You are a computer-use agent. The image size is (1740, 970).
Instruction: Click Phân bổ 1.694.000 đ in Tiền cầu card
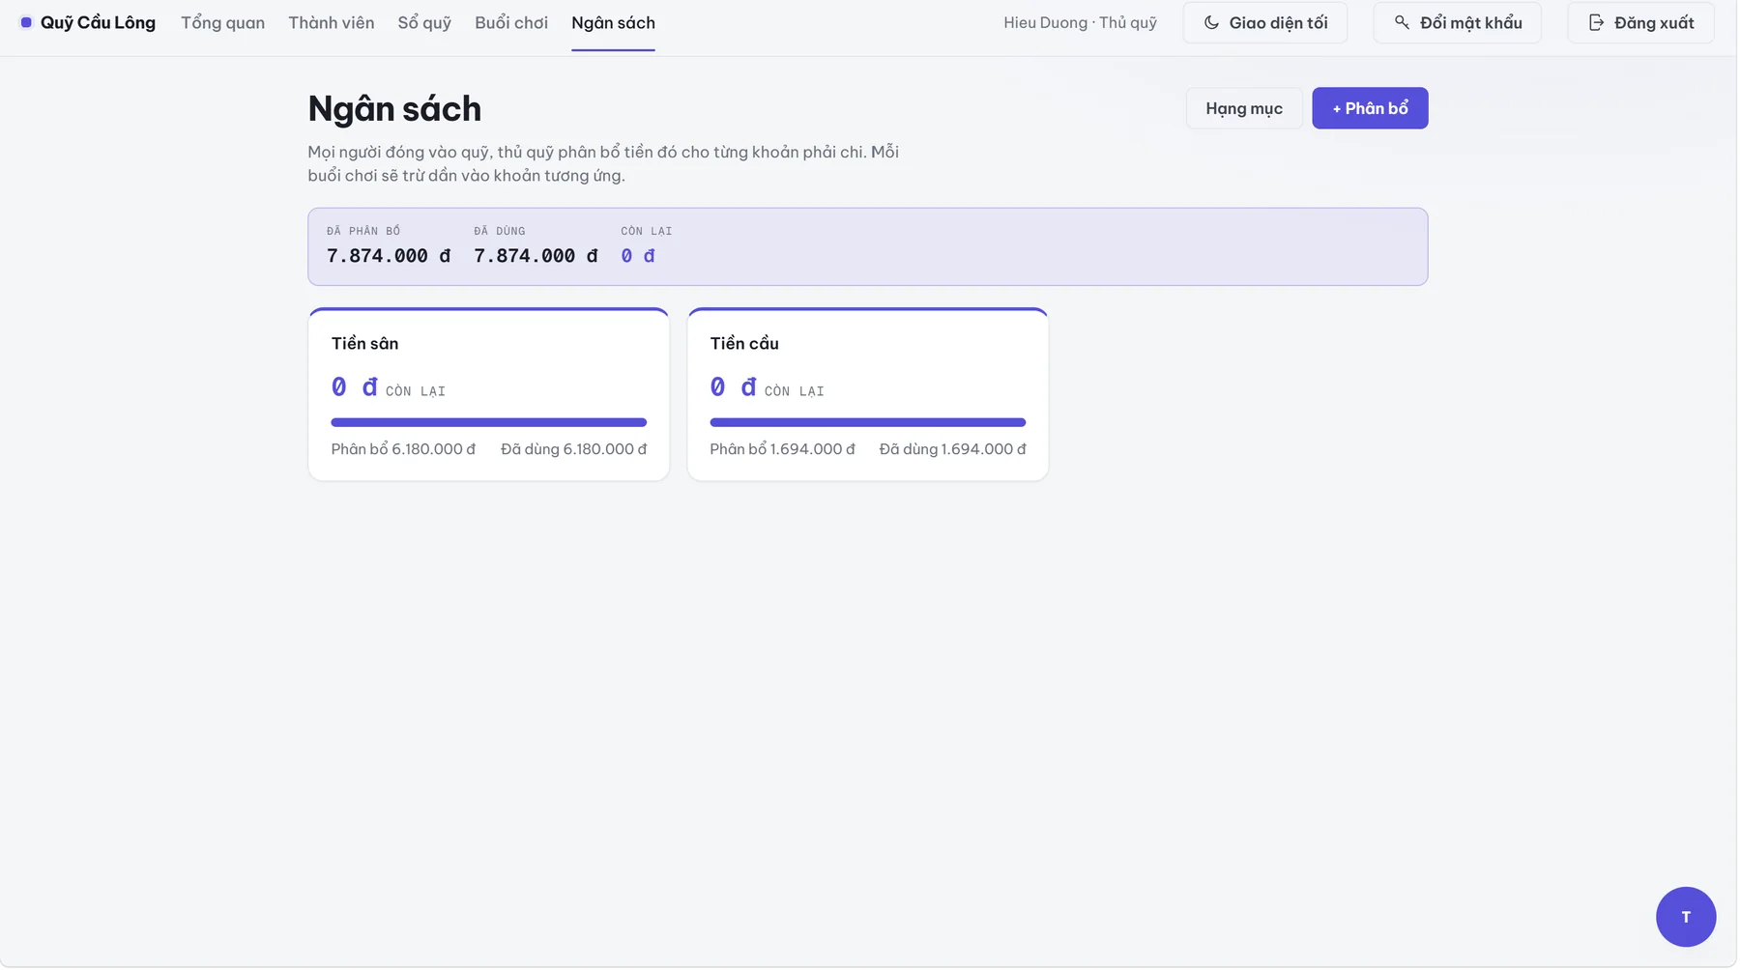point(783,449)
